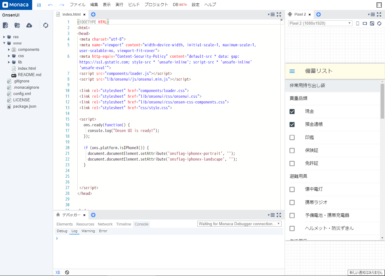Select the Timeline debugger tab
385x276 pixels.
pyautogui.click(x=124, y=224)
